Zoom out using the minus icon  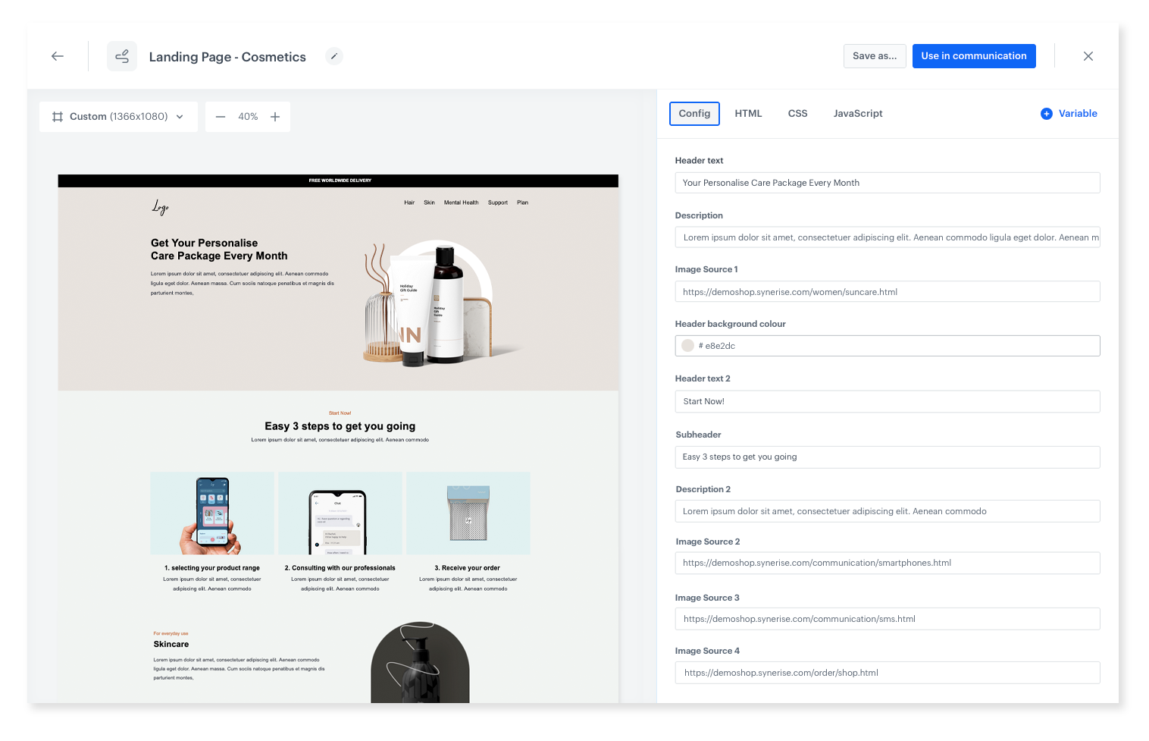click(221, 116)
